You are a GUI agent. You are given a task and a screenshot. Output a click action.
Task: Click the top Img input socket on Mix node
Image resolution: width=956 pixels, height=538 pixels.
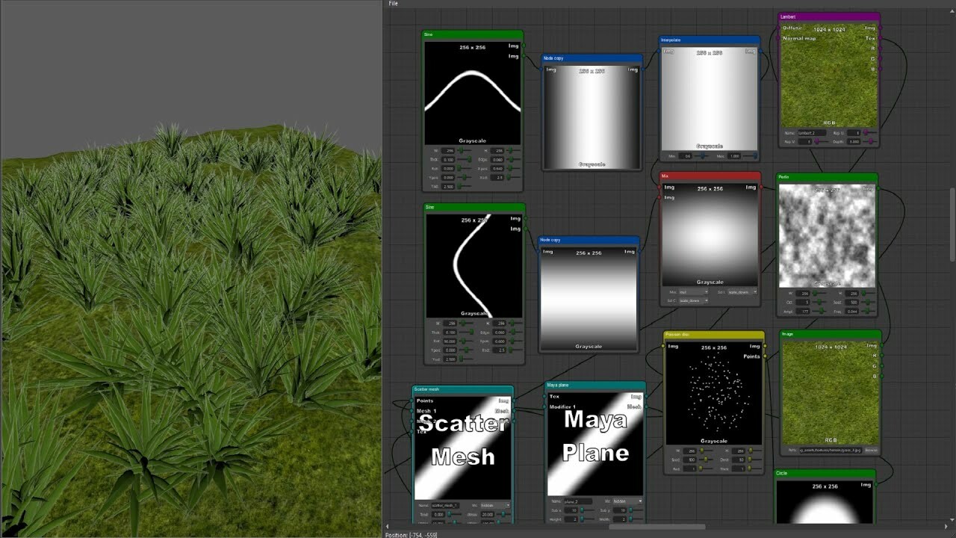(x=659, y=187)
